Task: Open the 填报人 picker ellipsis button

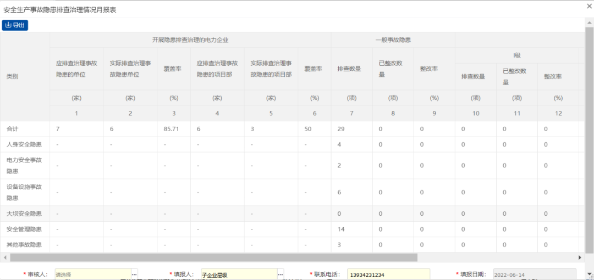Action: point(280,274)
